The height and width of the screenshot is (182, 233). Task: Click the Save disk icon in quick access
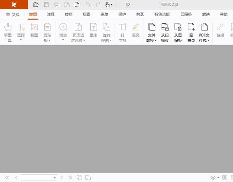(x=46, y=4)
